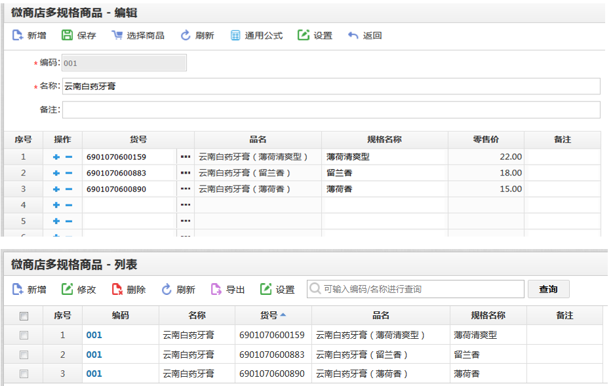Click the 规格名称 header in the edit grid
The width and height of the screenshot is (613, 386).
385,140
